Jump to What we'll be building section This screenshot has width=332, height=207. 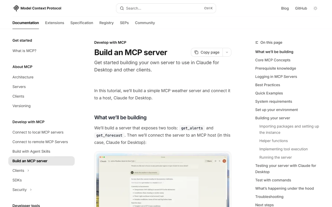(274, 52)
